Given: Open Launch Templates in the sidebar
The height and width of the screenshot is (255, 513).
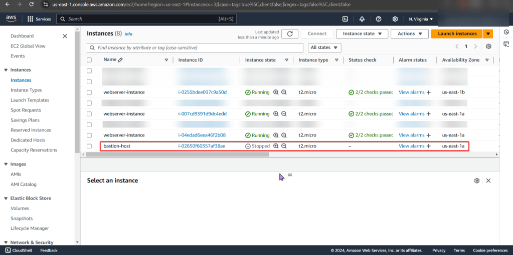Looking at the screenshot, I should pos(30,100).
